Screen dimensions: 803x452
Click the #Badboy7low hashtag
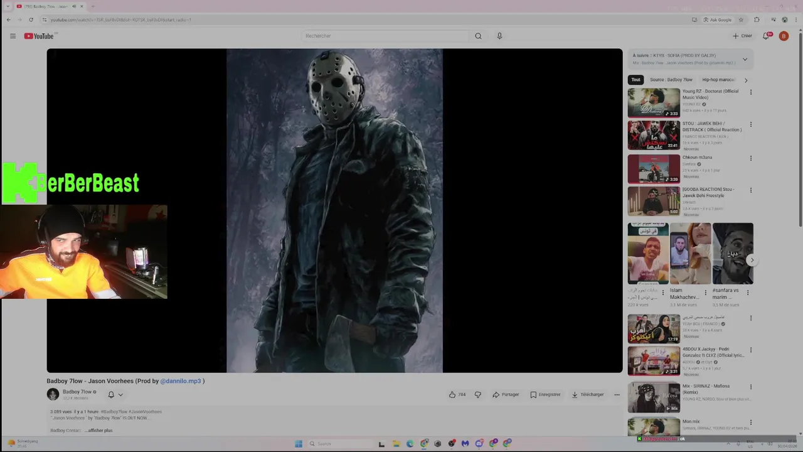(114, 412)
